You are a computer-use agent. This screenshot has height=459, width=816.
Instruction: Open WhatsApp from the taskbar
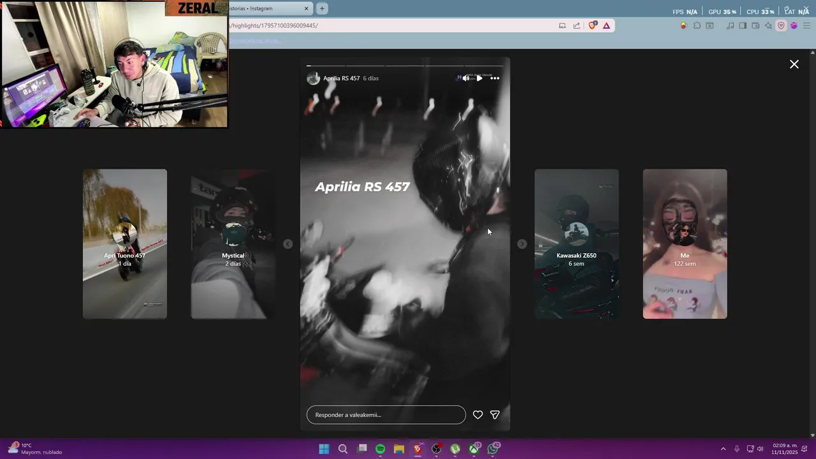(493, 449)
